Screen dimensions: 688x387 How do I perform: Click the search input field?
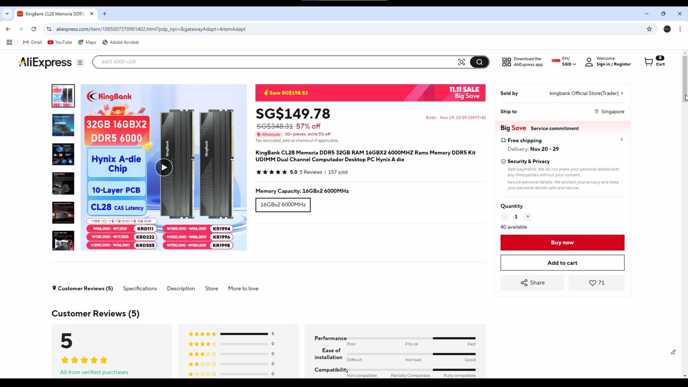(x=276, y=62)
